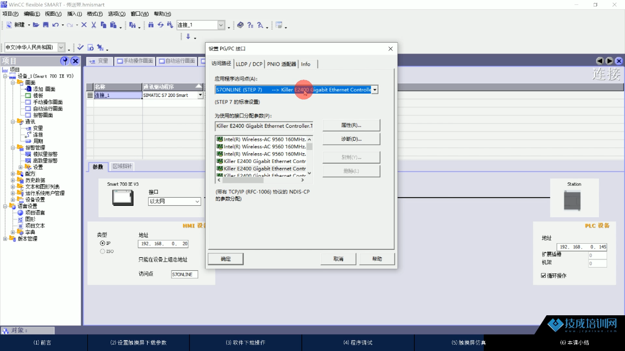Open 周期 under 通讯 in project tree
This screenshot has width=625, height=351.
tap(38, 141)
